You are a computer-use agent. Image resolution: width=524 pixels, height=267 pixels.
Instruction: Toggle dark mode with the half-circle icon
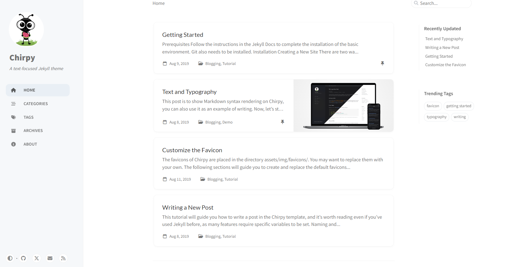pyautogui.click(x=10, y=258)
